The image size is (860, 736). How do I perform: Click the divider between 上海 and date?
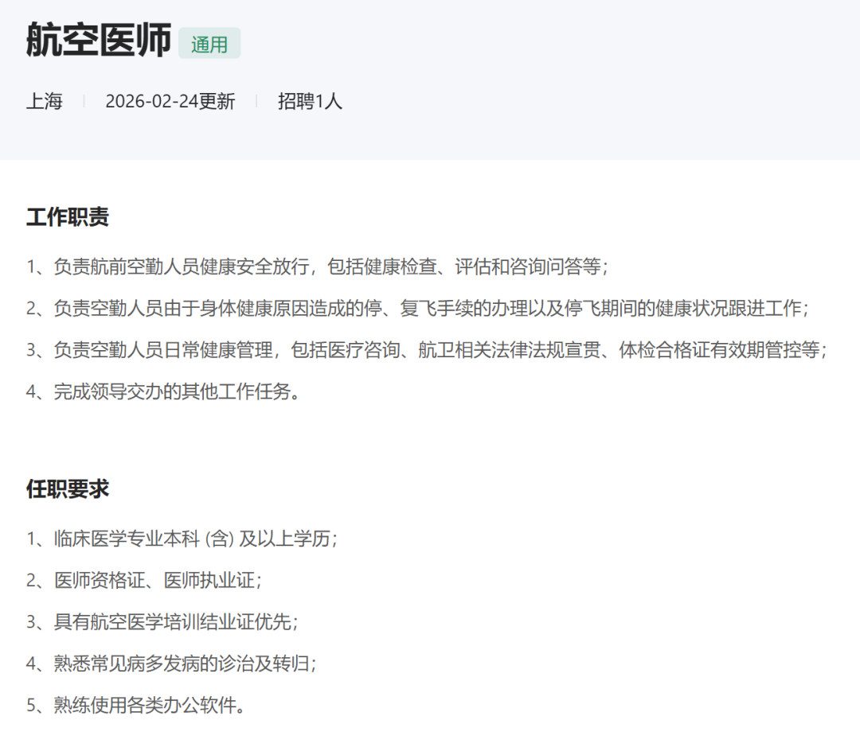pos(83,101)
